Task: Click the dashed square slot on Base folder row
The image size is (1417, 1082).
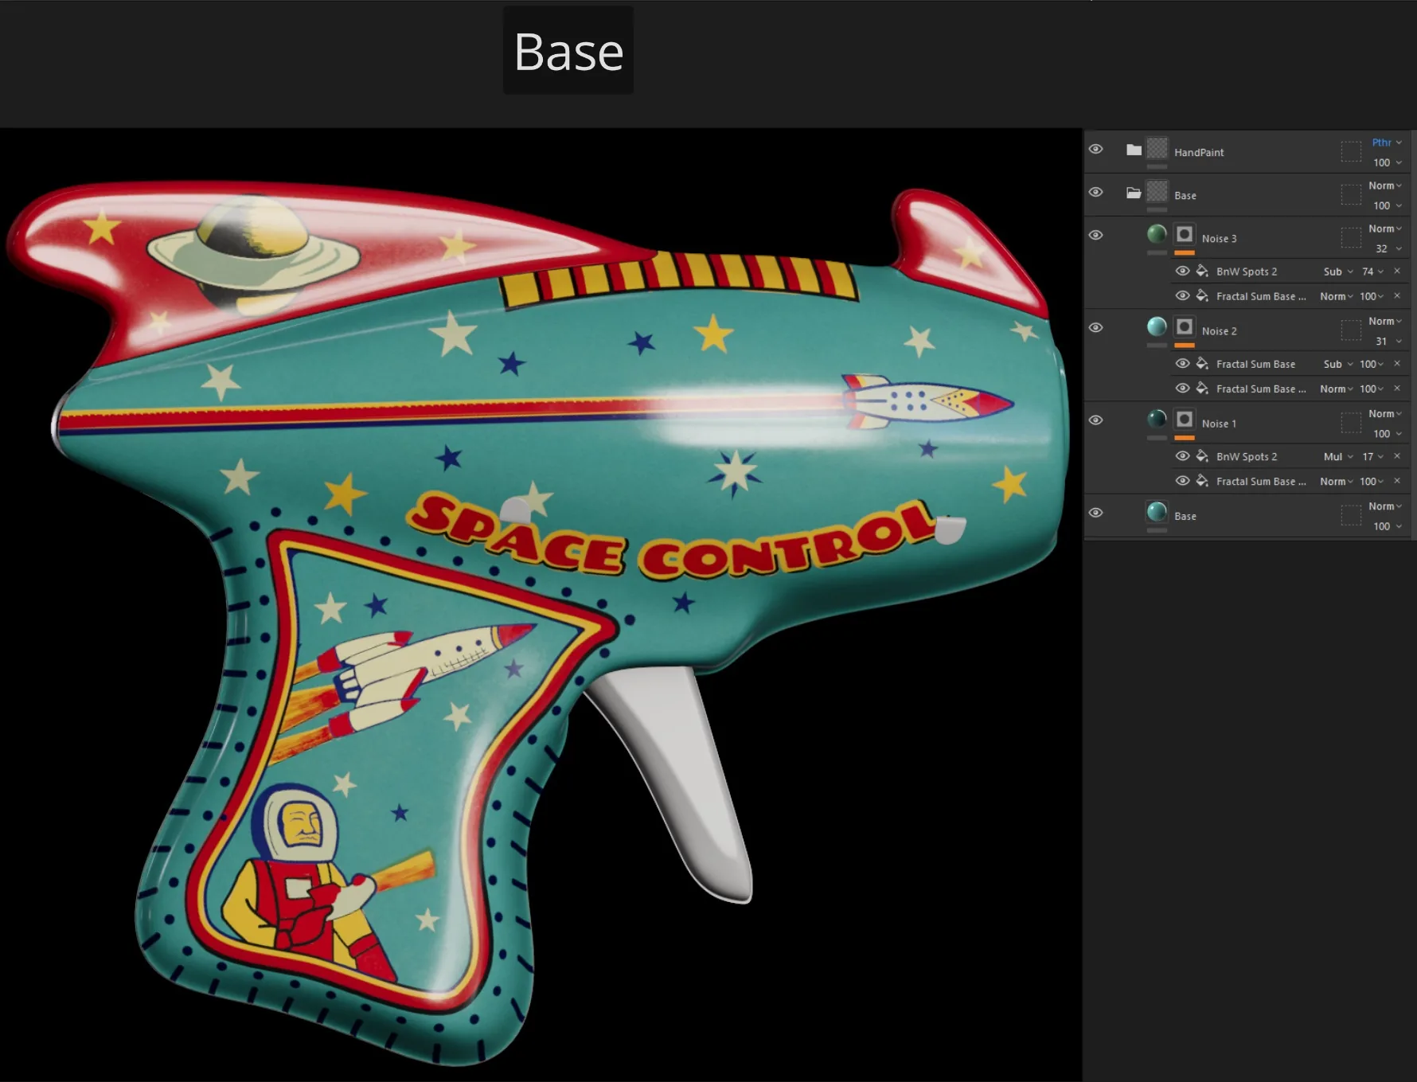Action: coord(1351,194)
